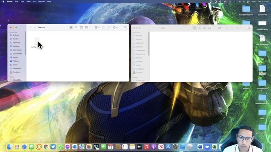Go back in the Source Finder window

(30, 27)
